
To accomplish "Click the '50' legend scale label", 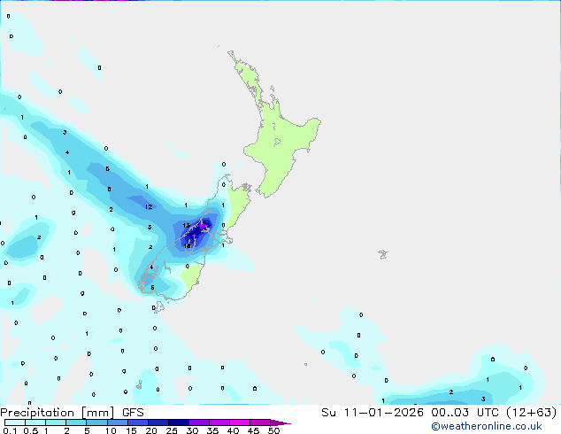I will tap(274, 430).
